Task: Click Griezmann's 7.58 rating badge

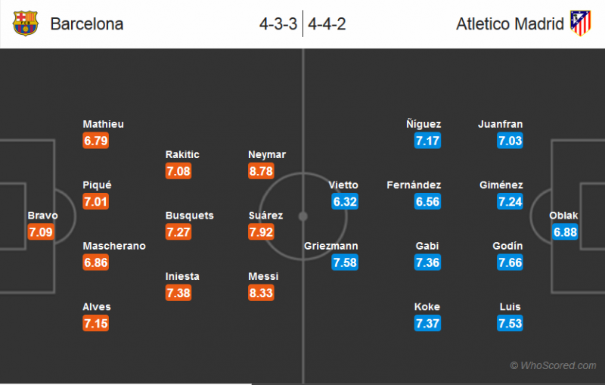Action: pos(344,262)
